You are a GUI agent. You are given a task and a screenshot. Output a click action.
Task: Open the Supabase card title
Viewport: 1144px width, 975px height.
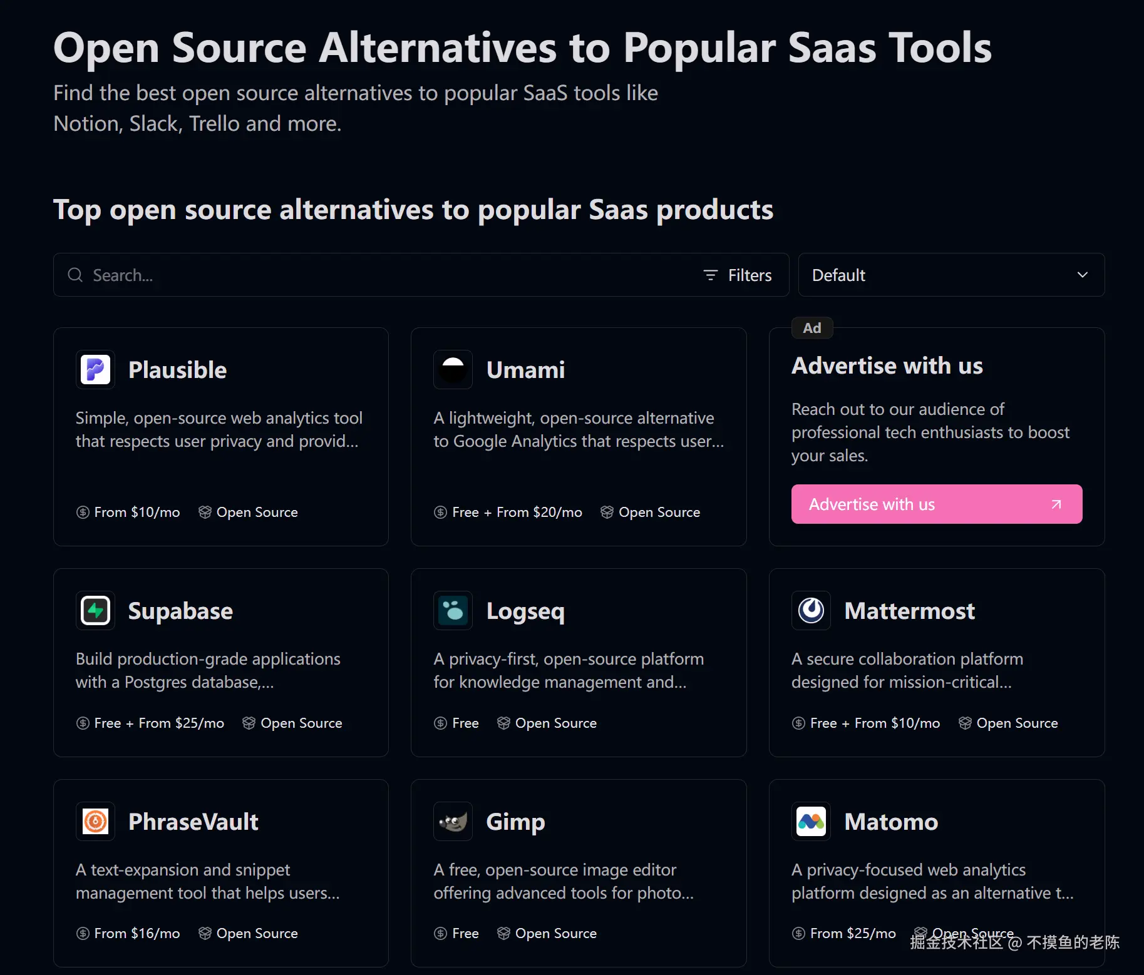180,611
